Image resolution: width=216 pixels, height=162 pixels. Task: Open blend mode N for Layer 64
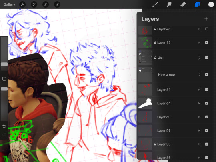199,103
